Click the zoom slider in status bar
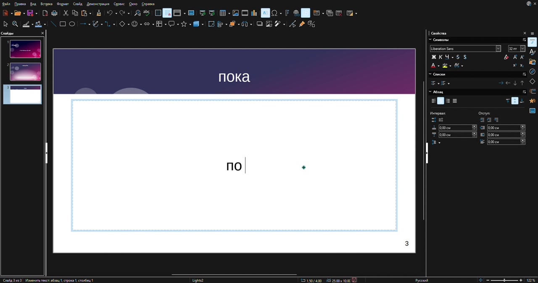This screenshot has height=283, width=538. (x=504, y=280)
